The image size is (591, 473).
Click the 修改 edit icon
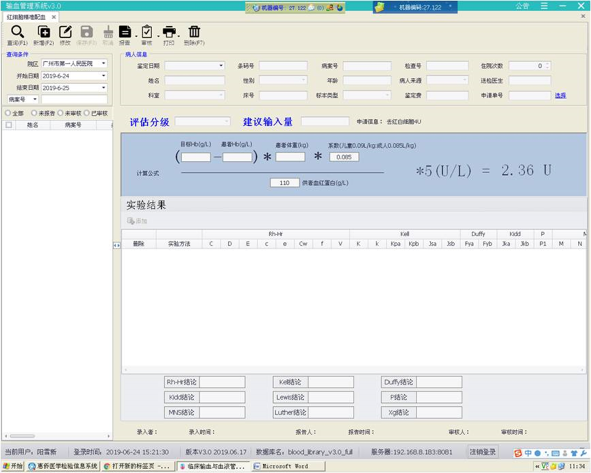pyautogui.click(x=65, y=32)
